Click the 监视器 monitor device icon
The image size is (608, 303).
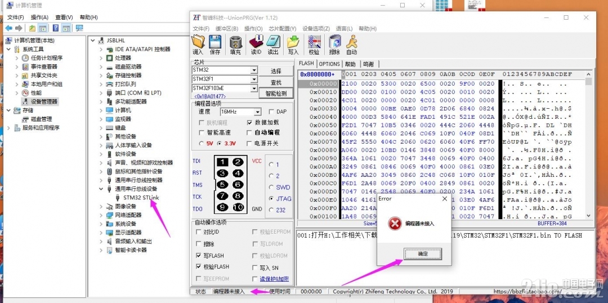click(x=110, y=119)
